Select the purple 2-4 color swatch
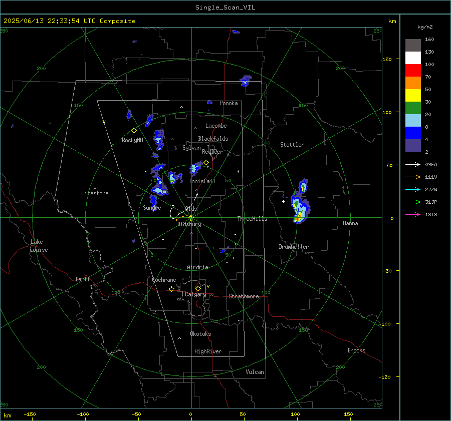The image size is (451, 421). (x=413, y=145)
